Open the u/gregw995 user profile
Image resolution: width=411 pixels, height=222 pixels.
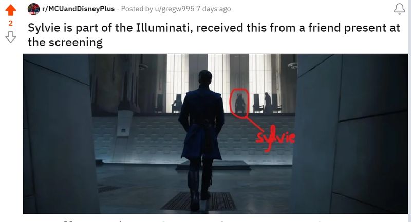tap(174, 9)
